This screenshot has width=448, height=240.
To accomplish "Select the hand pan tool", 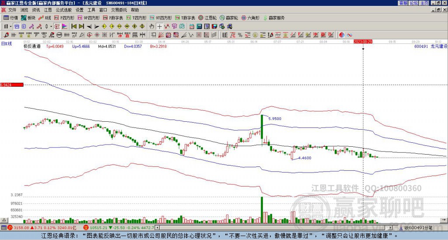I will (151, 27).
